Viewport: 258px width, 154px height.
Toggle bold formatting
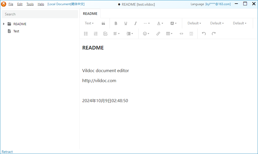click(x=116, y=23)
